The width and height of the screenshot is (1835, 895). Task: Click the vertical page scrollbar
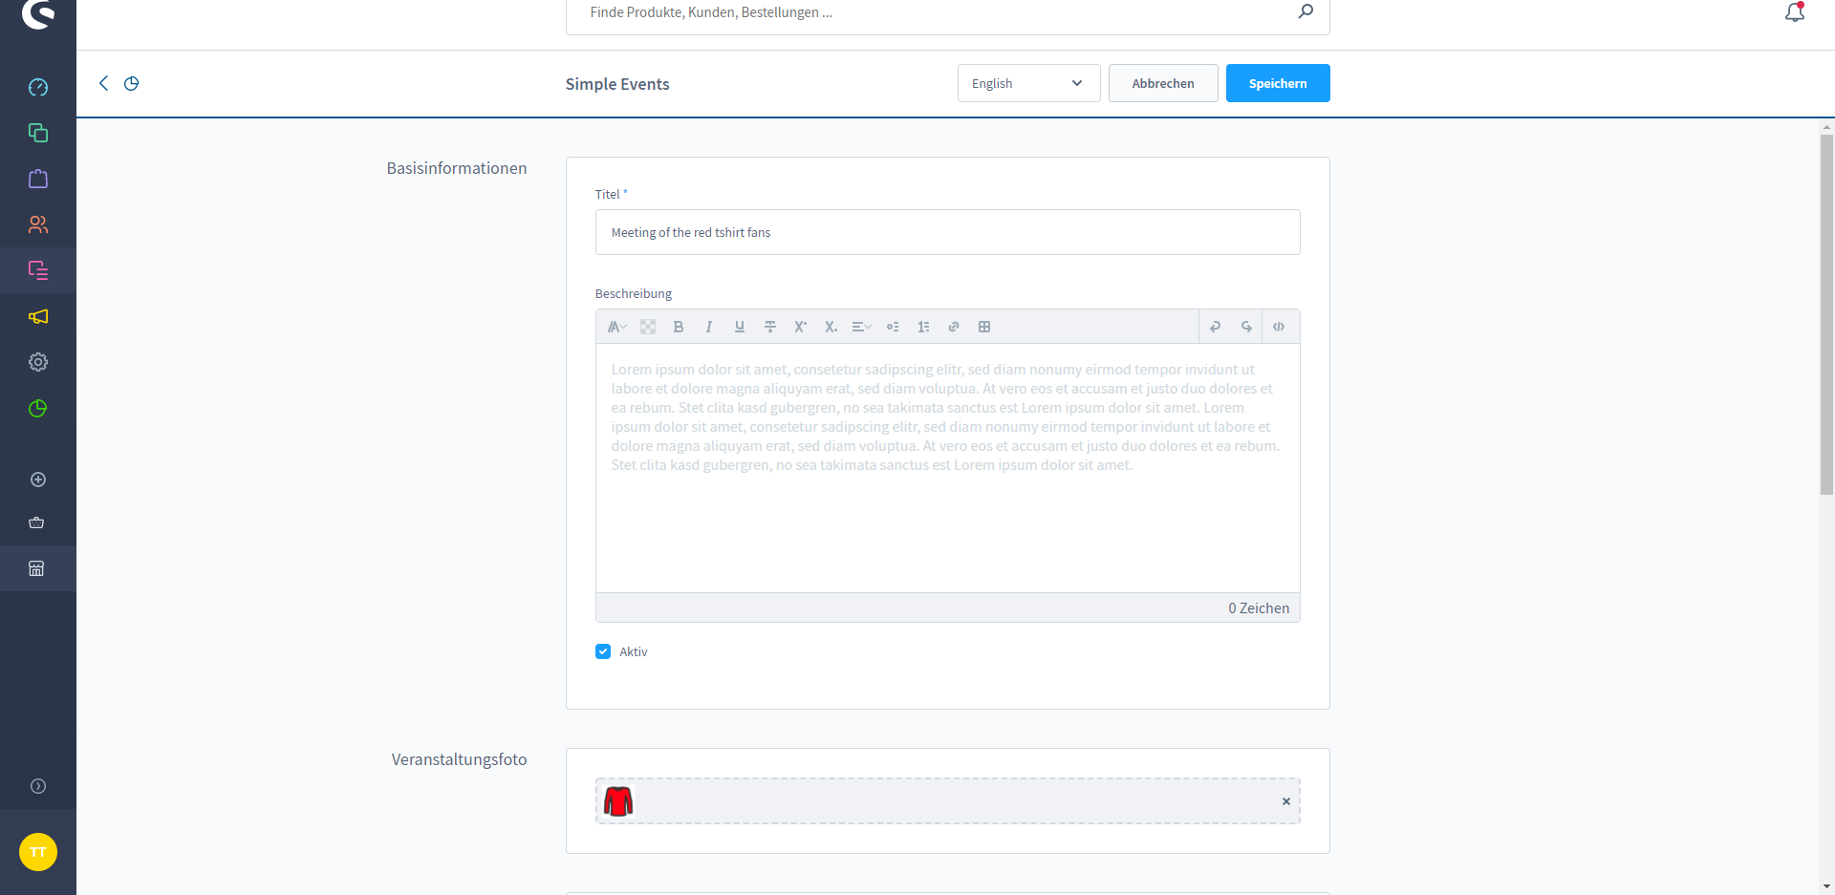1826,314
